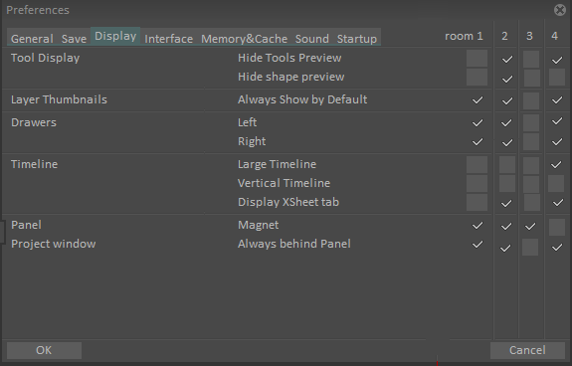Select the Interface tab
572x366 pixels.
[169, 39]
